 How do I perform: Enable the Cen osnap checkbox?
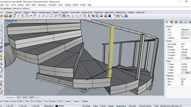(24, 101)
